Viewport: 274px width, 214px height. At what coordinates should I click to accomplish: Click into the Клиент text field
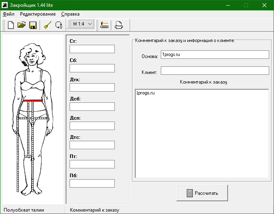[x=215, y=70]
